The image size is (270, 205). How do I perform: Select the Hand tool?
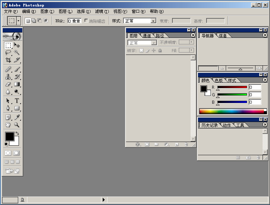pos(8,125)
